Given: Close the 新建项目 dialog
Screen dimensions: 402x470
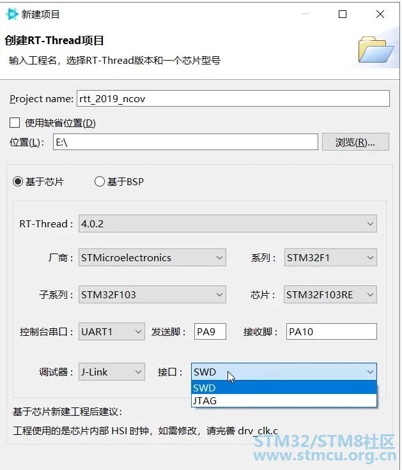Looking at the screenshot, I should click(380, 14).
